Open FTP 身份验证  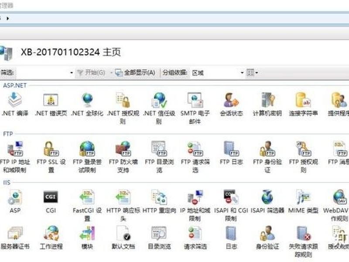click(x=267, y=157)
